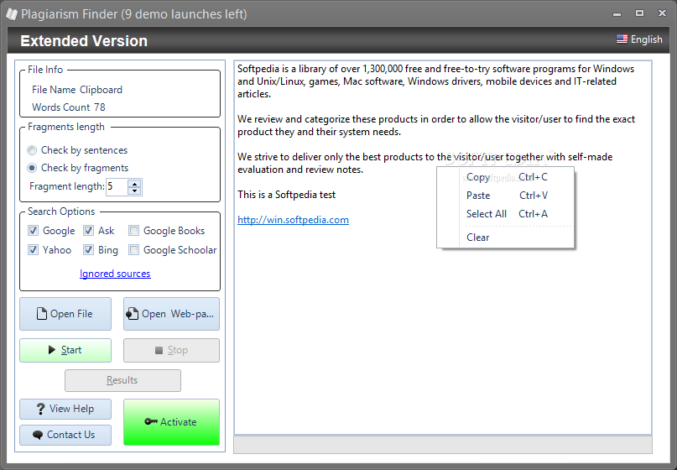Click the Plagiarism Finder title bar app icon

pyautogui.click(x=12, y=13)
